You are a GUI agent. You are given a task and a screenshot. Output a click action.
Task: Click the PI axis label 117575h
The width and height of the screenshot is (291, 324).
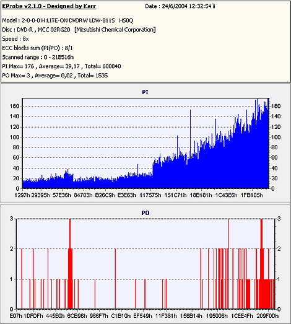point(150,195)
